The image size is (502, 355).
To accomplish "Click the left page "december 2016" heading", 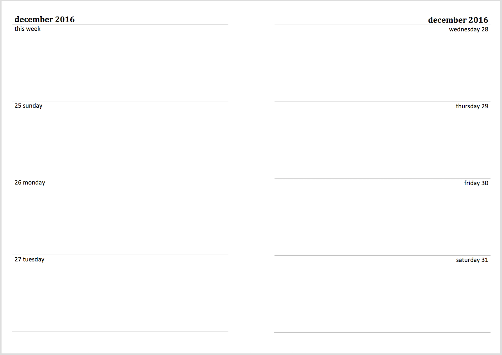I will click(45, 19).
